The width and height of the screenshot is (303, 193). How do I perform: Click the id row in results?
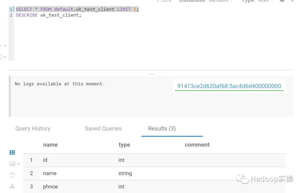click(154, 160)
